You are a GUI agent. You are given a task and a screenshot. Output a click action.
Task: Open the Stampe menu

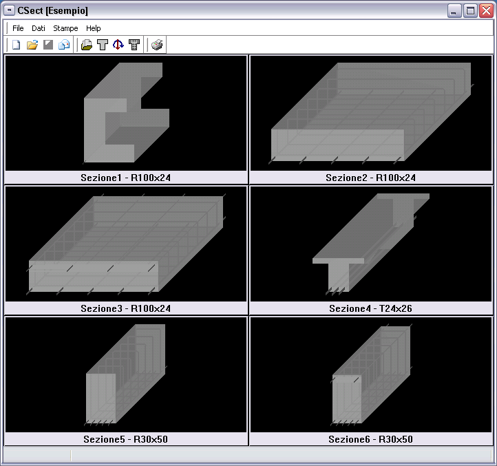pos(65,28)
